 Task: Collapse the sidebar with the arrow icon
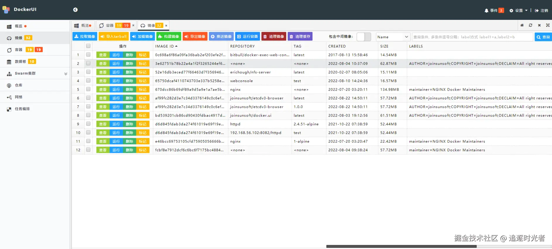(75, 10)
